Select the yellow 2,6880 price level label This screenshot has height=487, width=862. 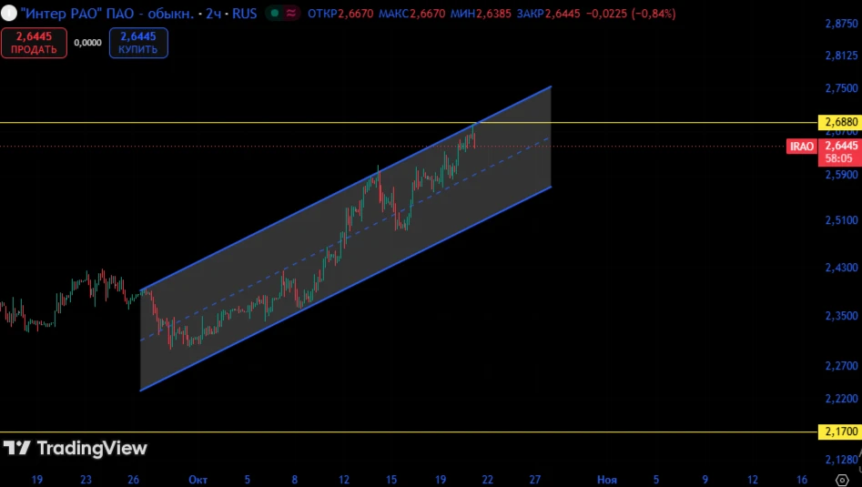(x=840, y=122)
